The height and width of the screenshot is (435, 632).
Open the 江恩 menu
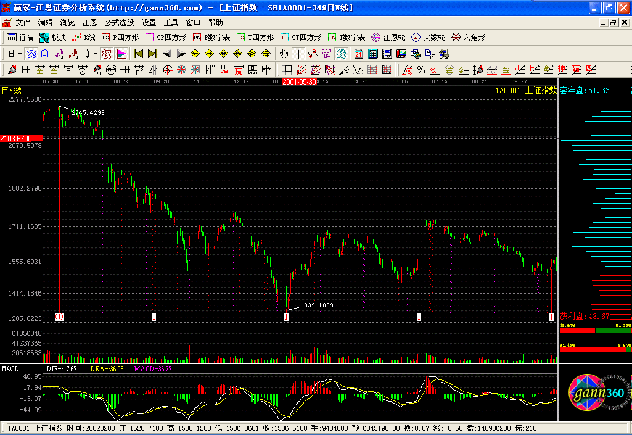(89, 22)
